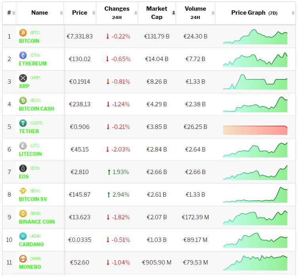Sort by rank number column header

(9, 13)
